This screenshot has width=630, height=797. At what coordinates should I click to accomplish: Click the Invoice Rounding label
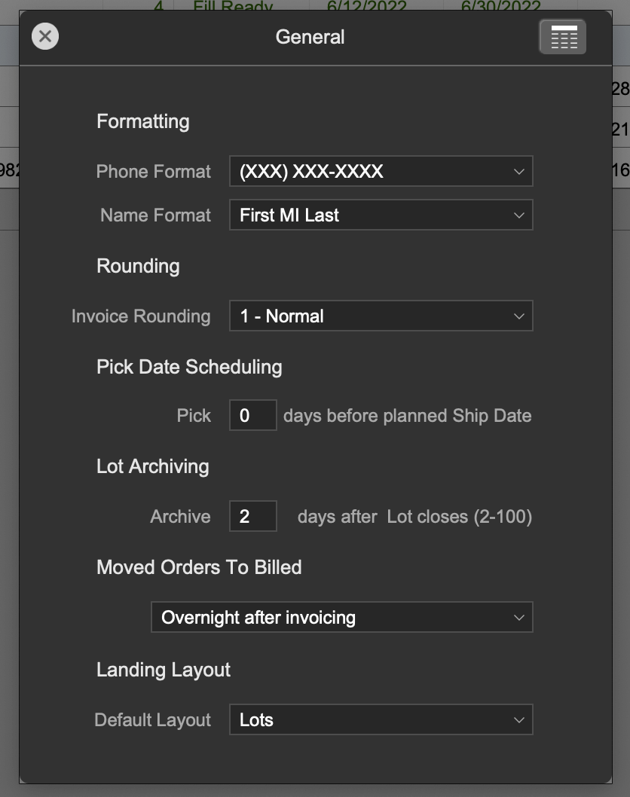click(x=141, y=316)
